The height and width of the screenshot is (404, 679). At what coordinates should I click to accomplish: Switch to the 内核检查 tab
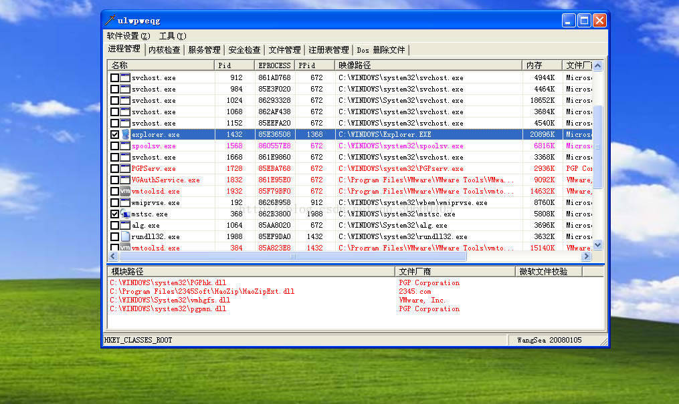pyautogui.click(x=164, y=50)
